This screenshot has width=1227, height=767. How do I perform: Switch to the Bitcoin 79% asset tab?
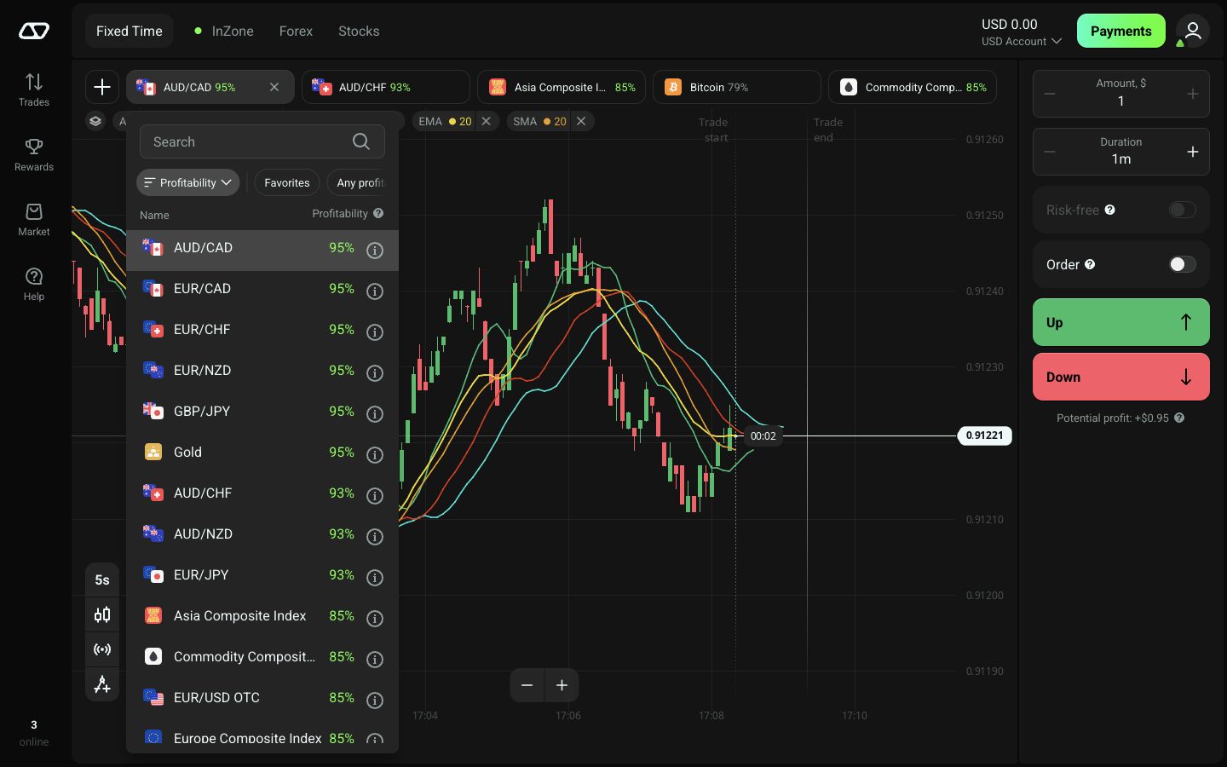(737, 87)
